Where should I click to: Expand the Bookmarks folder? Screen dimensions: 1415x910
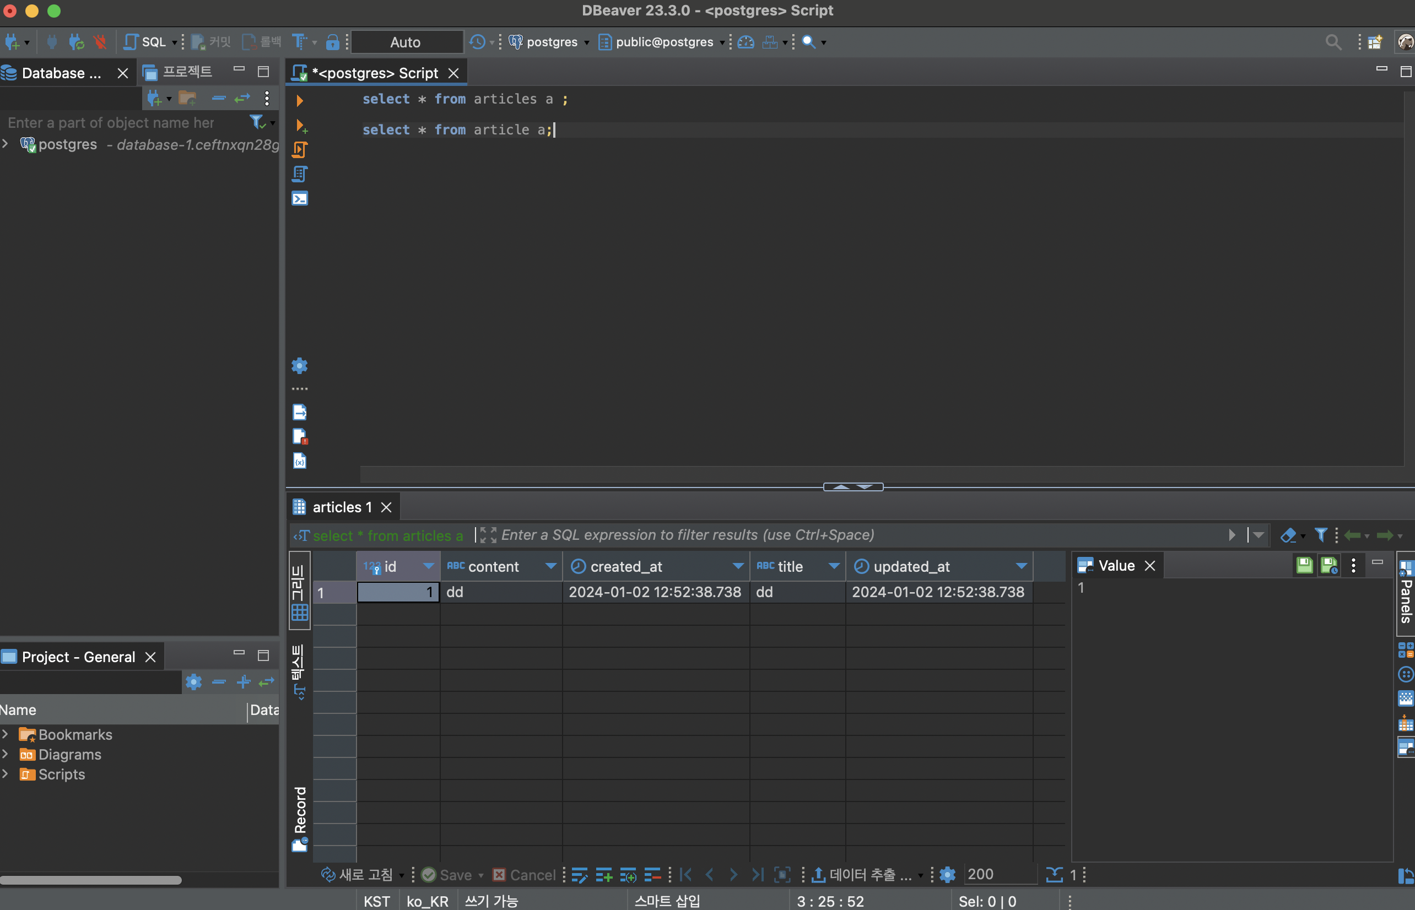6,734
